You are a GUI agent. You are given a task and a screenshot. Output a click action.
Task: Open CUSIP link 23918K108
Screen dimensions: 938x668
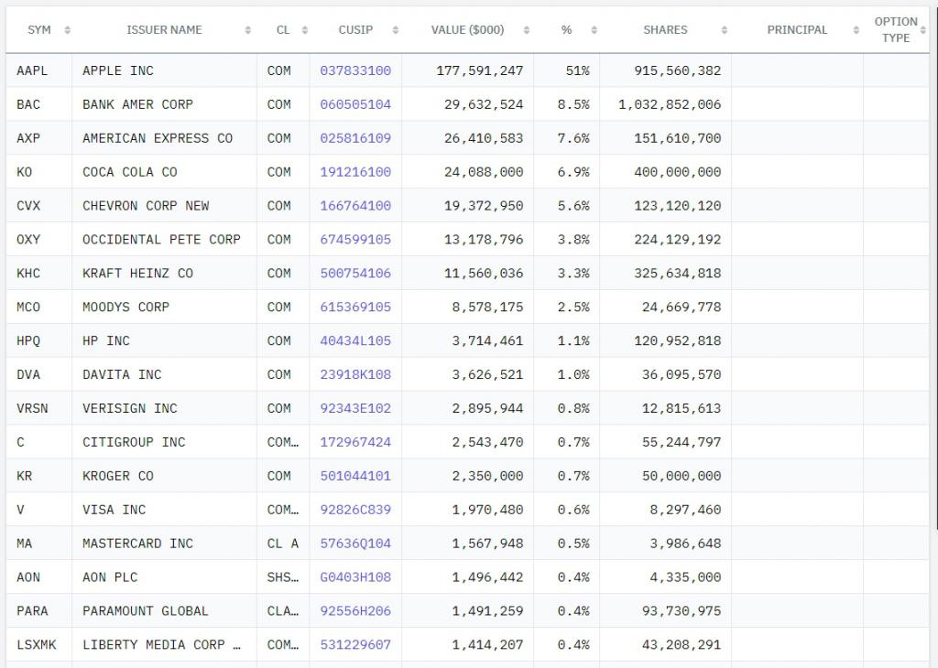point(355,374)
